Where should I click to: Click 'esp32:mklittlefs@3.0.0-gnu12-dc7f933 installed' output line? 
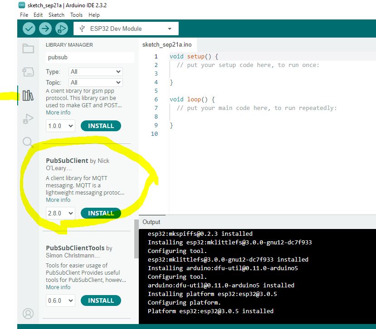tap(228, 259)
